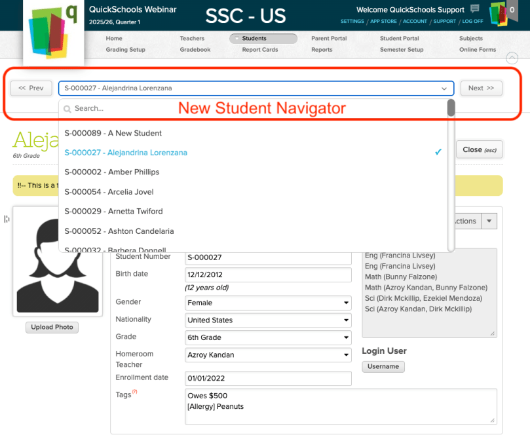
Task: Expand the student selector dropdown chevron
Action: 444,88
